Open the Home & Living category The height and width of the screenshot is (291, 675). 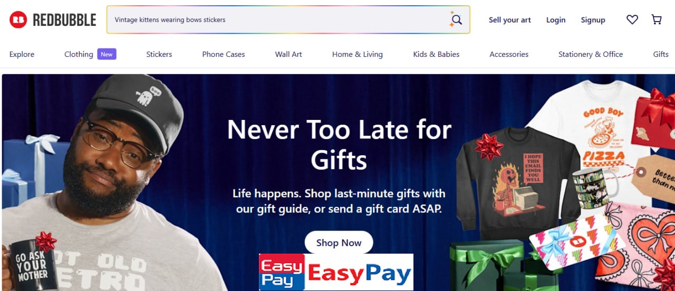click(358, 54)
